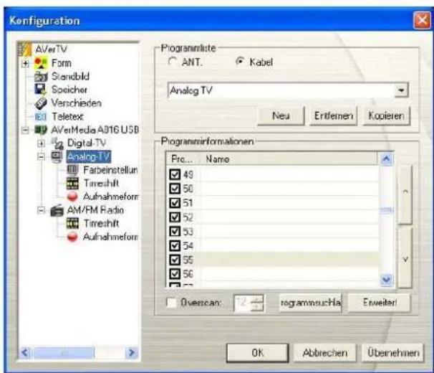Click the Standbild camera icon
Viewport: 434px width, 373px height.
[41, 76]
